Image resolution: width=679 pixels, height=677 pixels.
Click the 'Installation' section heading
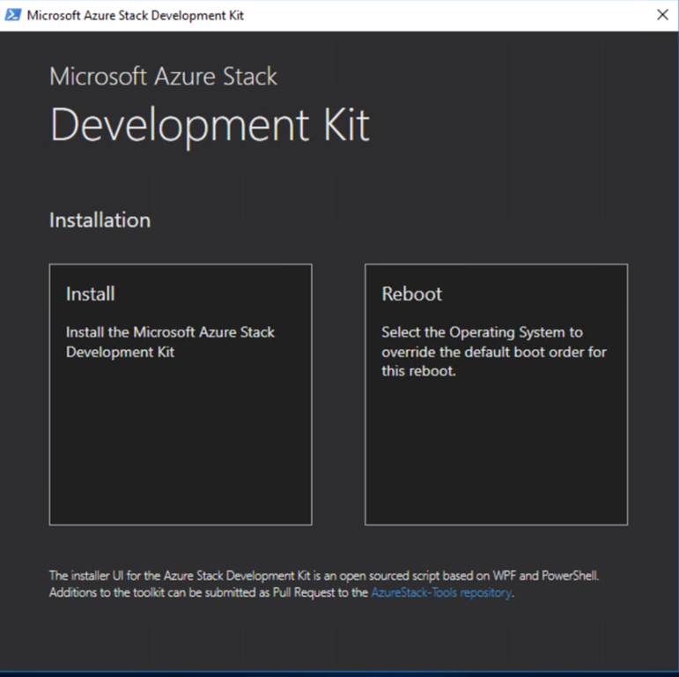[x=100, y=220]
